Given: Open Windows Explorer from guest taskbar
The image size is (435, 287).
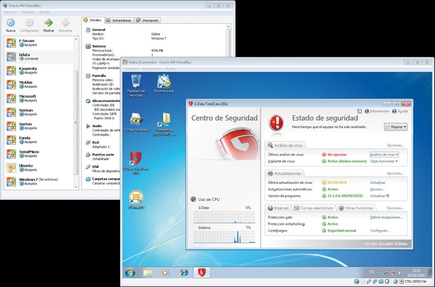Looking at the screenshot, I should (x=148, y=273).
